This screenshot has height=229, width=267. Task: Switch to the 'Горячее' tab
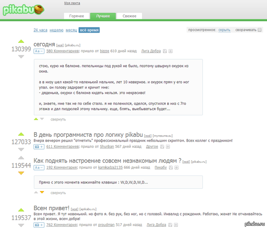click(x=77, y=16)
